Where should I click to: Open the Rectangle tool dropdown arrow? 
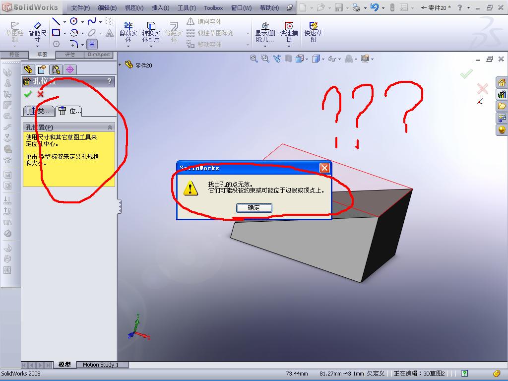(x=64, y=33)
